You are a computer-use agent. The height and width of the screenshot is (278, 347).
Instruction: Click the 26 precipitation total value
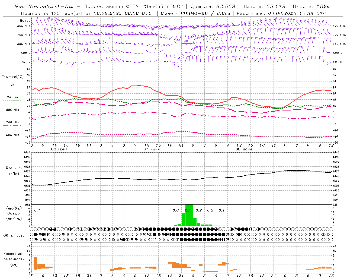click(187, 210)
